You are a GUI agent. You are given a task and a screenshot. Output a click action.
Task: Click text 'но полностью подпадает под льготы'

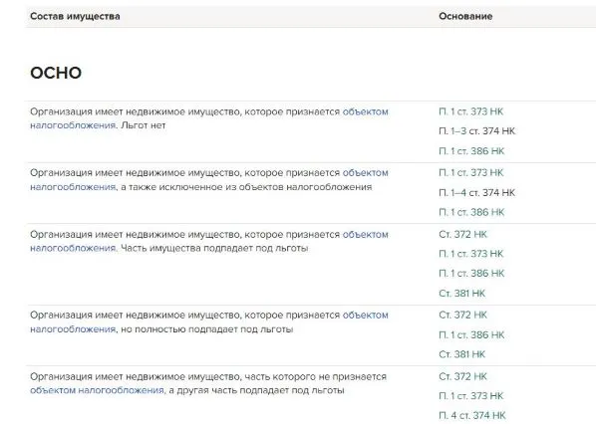pos(206,329)
